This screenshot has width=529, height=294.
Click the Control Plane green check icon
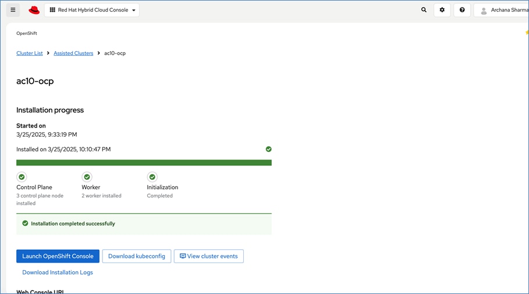click(x=22, y=177)
